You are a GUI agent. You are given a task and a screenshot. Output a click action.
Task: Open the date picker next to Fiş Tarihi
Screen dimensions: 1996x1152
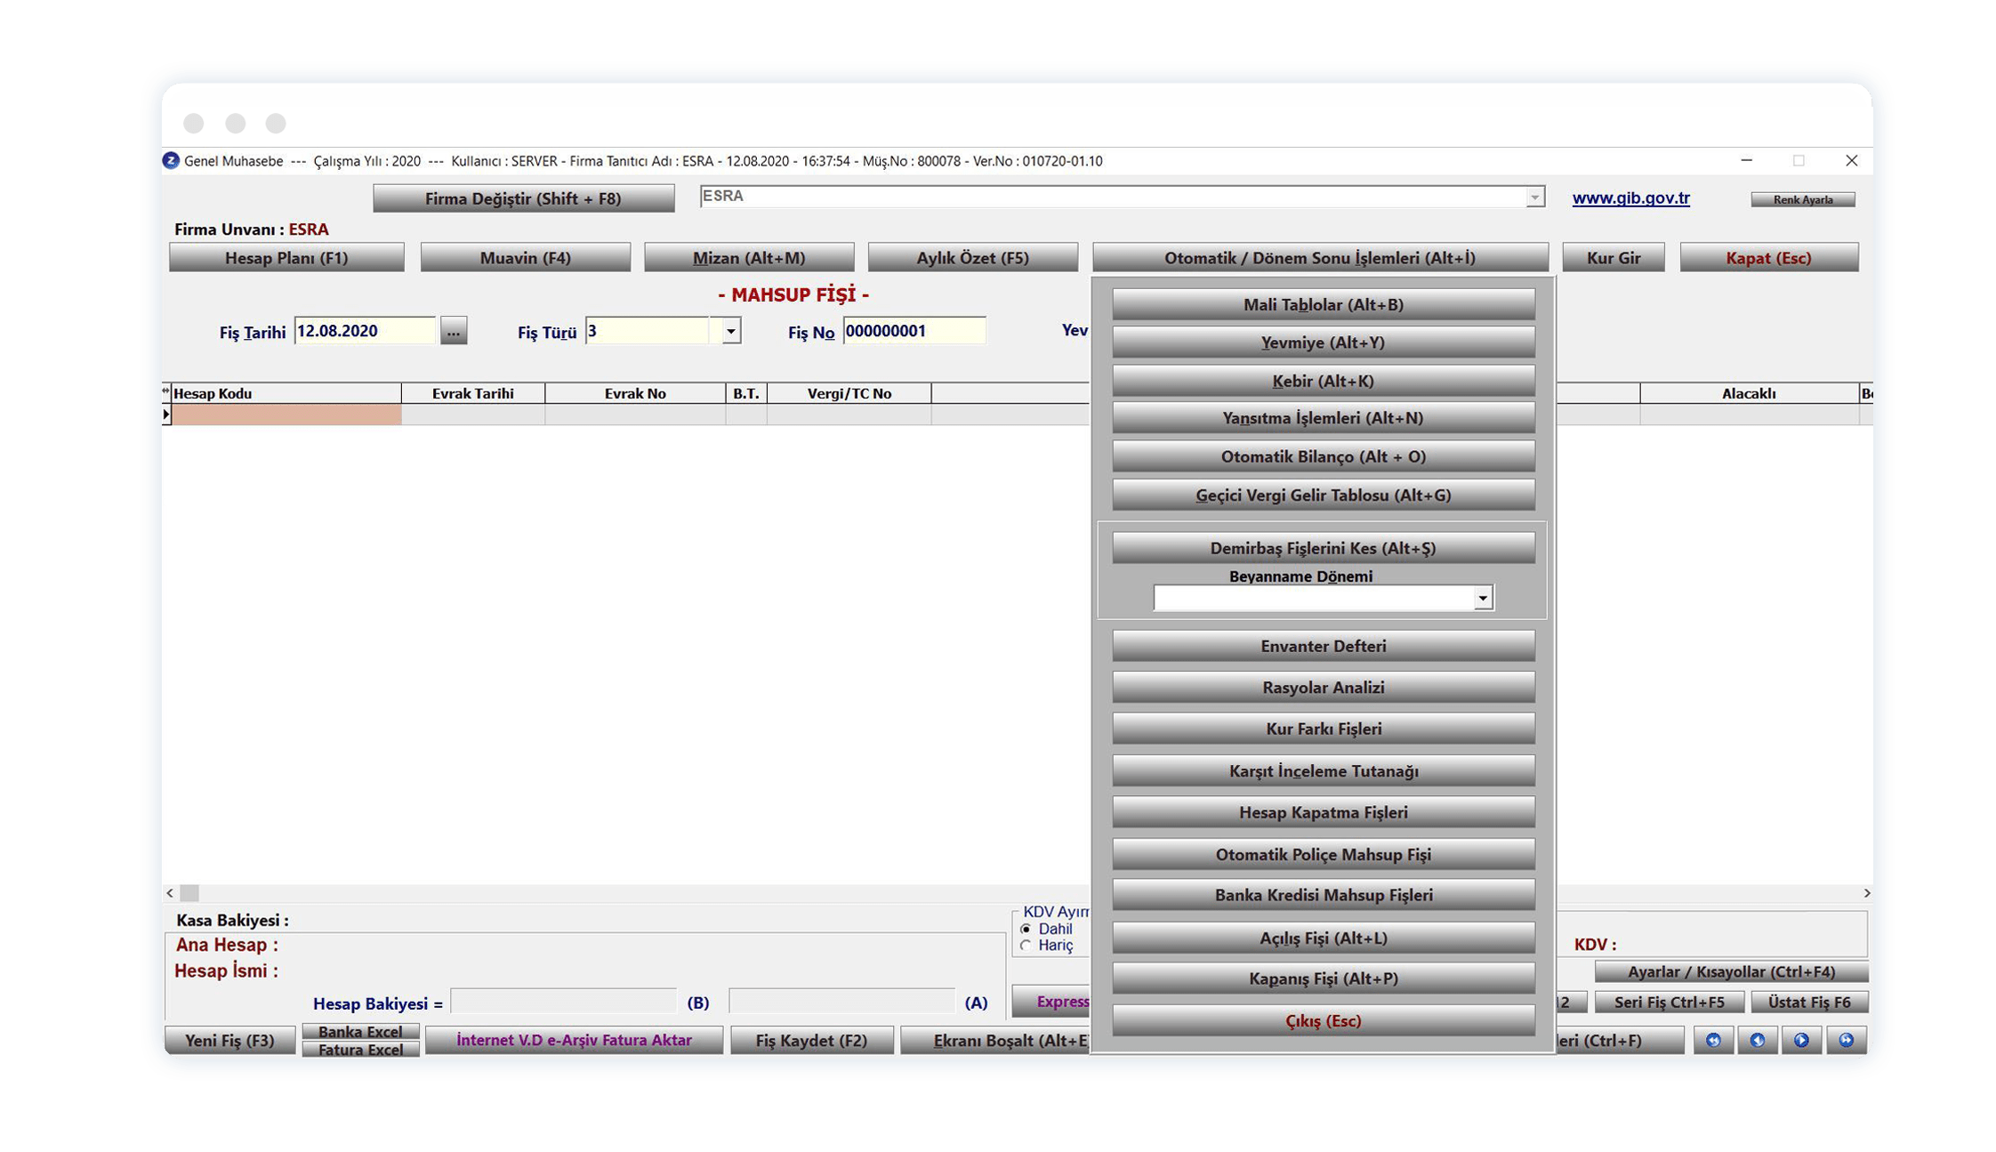454,331
